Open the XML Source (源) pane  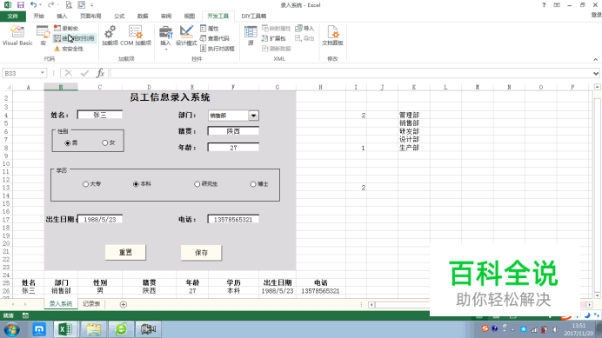pos(251,36)
